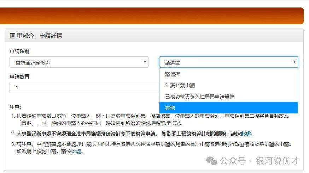Select the highlighted 其他 option
The image size is (309, 173).
coord(228,107)
